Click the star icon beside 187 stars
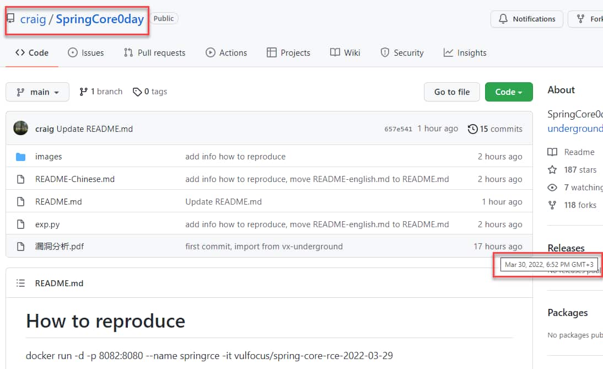The image size is (603, 369). pyautogui.click(x=552, y=170)
